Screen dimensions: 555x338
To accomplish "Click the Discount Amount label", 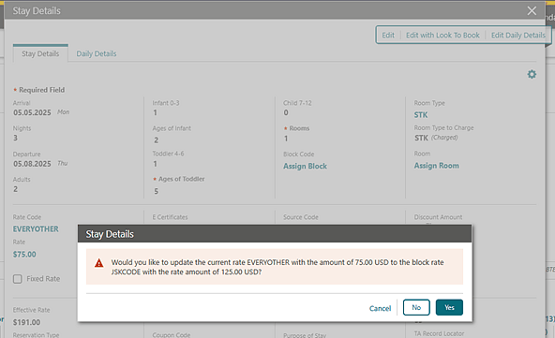I will [x=438, y=217].
